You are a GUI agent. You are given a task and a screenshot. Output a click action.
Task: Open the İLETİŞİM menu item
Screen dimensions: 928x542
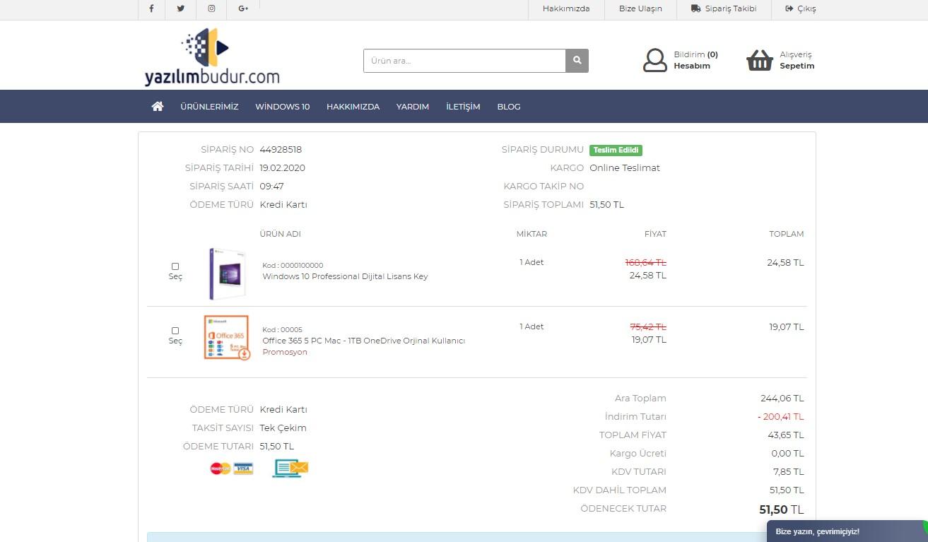pyautogui.click(x=463, y=107)
